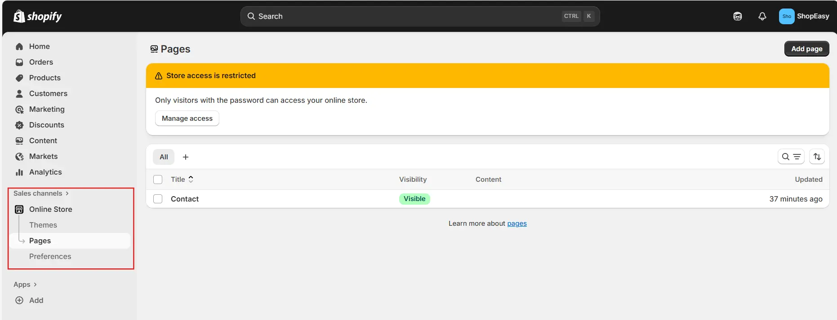Open notifications bell
This screenshot has width=837, height=320.
[x=762, y=16]
